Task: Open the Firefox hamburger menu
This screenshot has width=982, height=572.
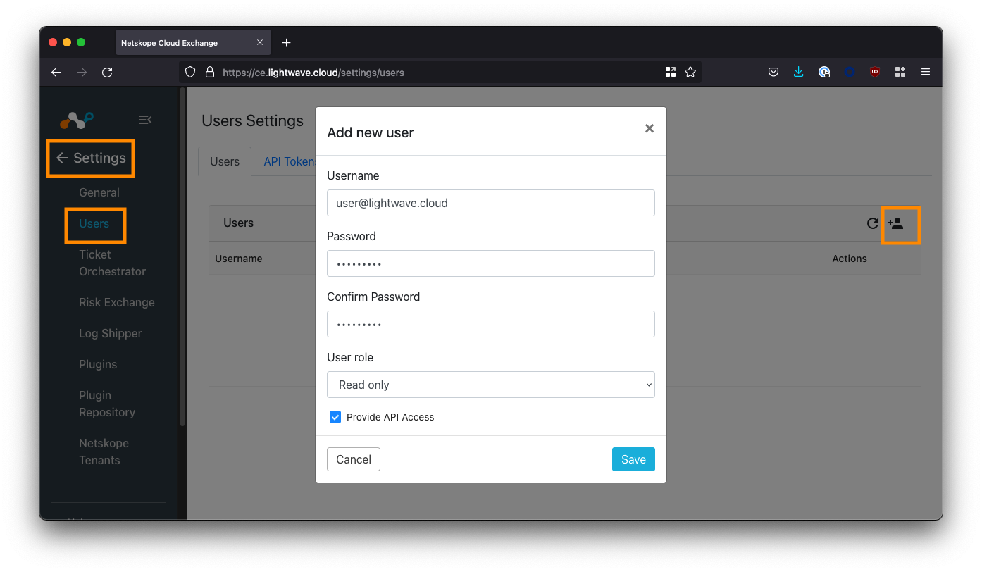Action: 926,72
